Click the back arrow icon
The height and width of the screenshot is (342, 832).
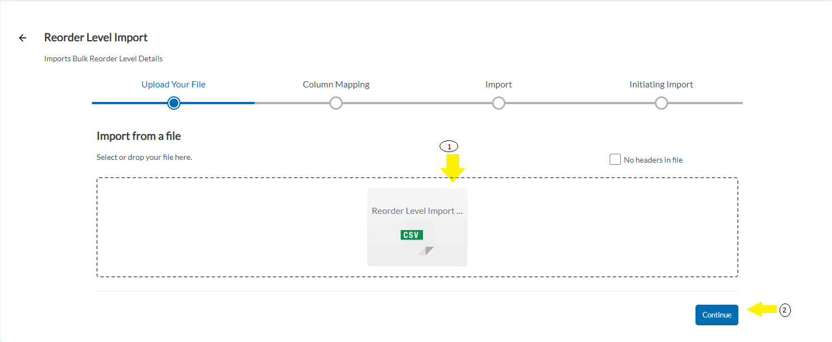pyautogui.click(x=22, y=38)
